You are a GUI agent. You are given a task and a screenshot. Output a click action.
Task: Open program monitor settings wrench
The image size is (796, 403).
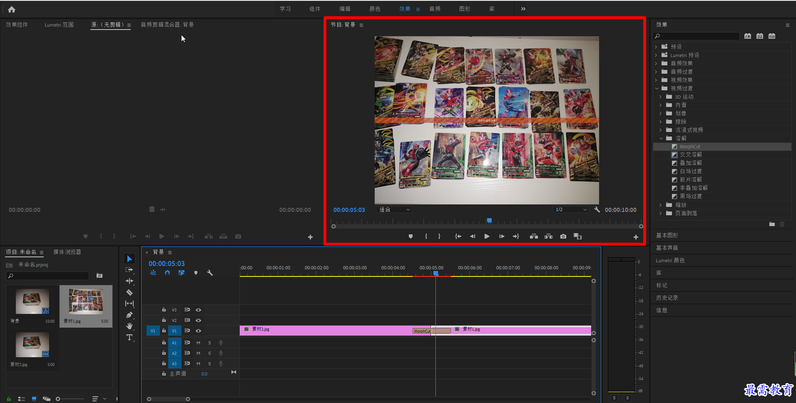pyautogui.click(x=597, y=210)
